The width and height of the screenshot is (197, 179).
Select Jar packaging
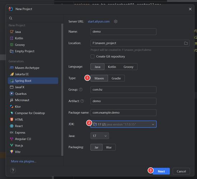pyautogui.click(x=96, y=147)
